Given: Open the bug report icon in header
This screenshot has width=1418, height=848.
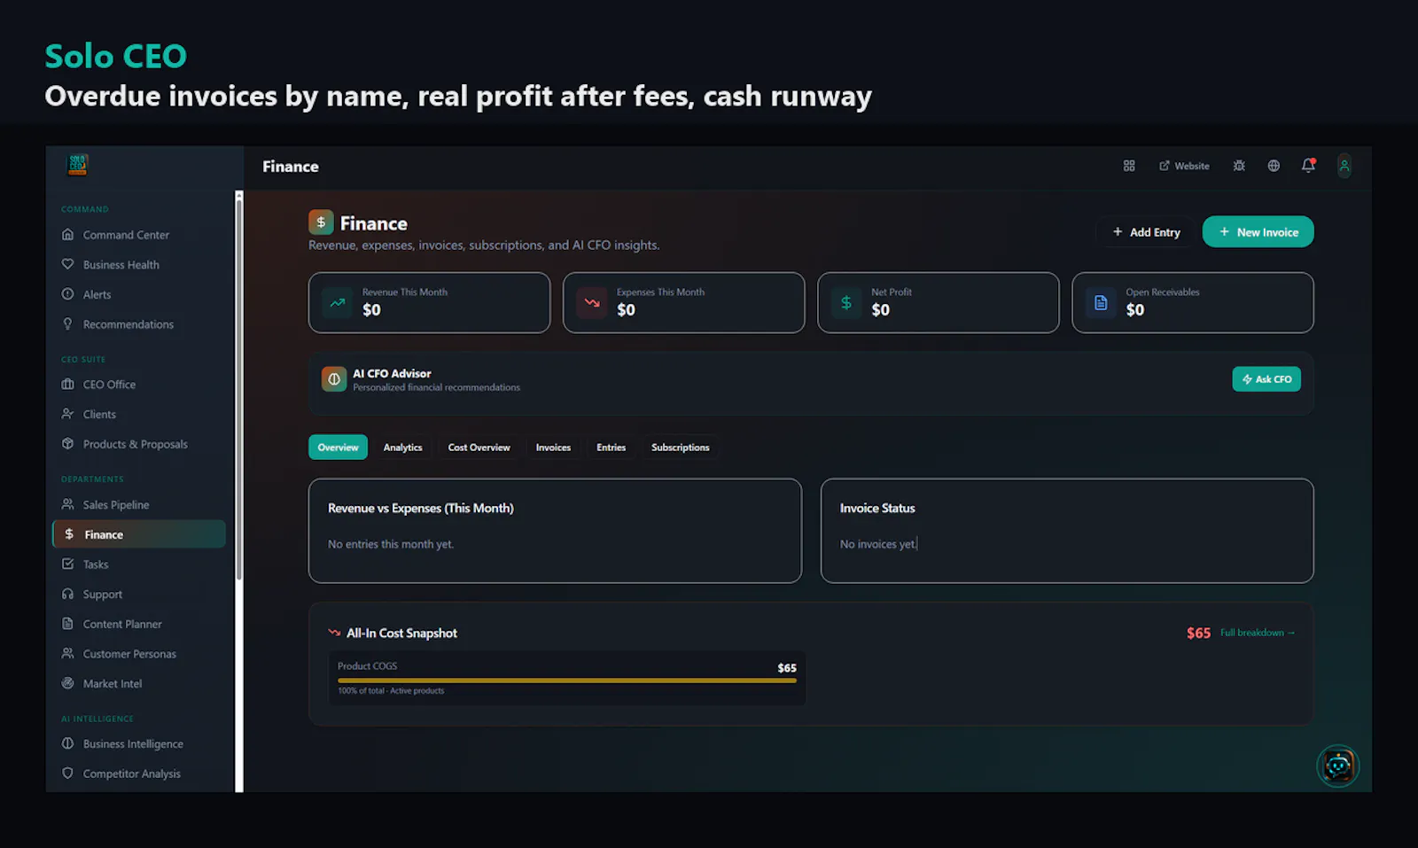Looking at the screenshot, I should point(1239,166).
